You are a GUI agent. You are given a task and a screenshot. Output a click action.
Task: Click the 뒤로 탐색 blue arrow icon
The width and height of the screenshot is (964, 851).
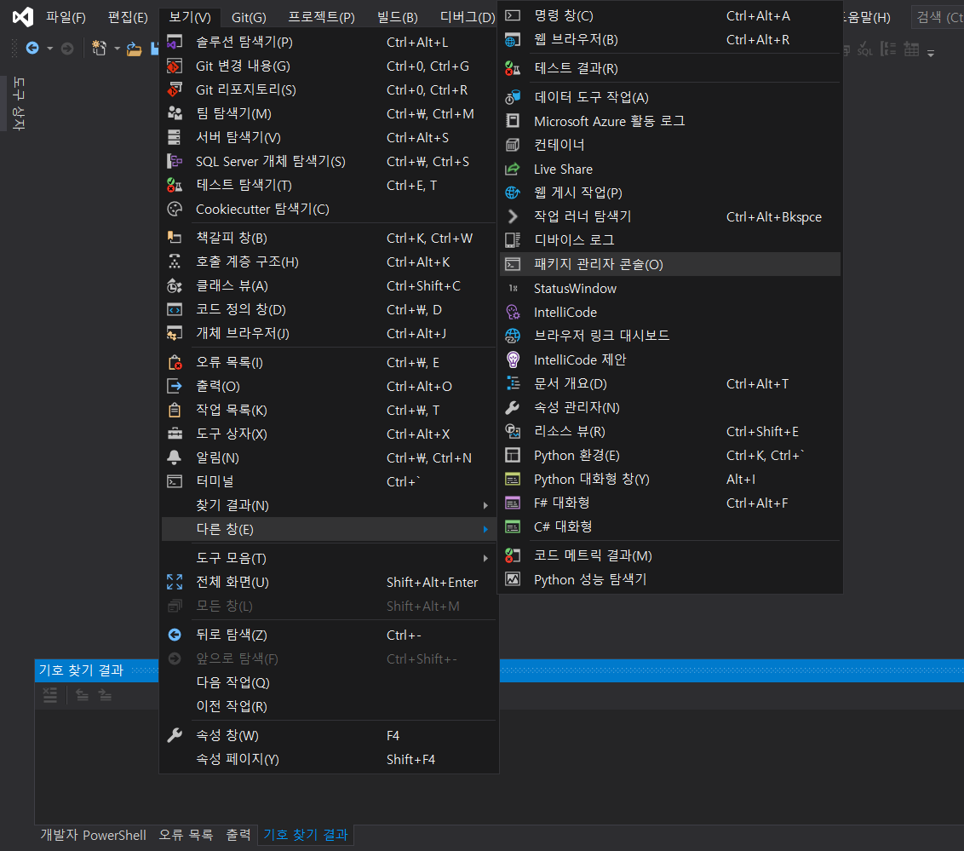click(175, 635)
